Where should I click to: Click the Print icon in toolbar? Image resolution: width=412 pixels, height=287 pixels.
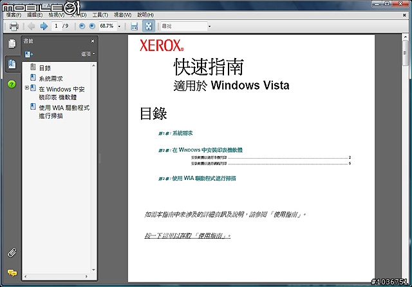14,26
